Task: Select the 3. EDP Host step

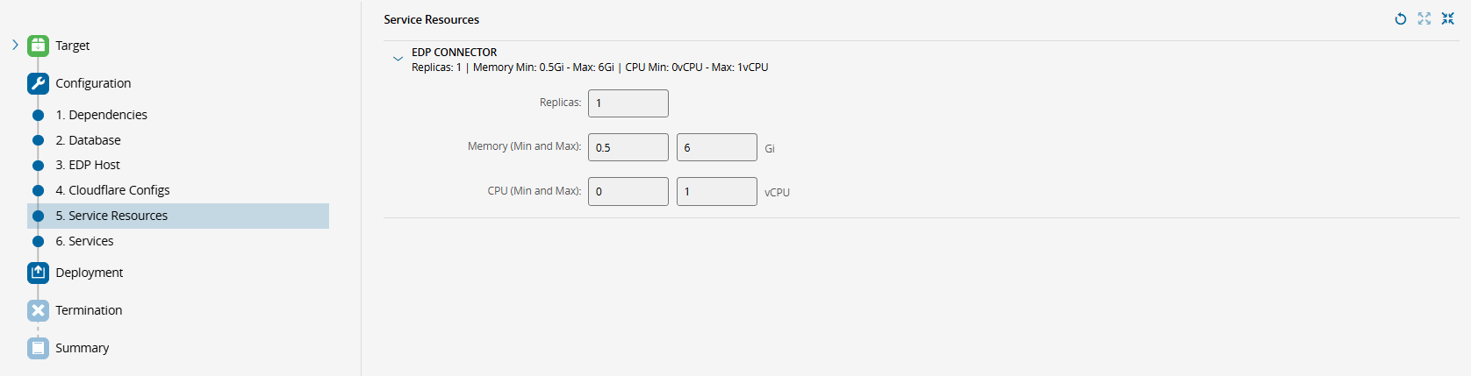Action: tap(88, 165)
